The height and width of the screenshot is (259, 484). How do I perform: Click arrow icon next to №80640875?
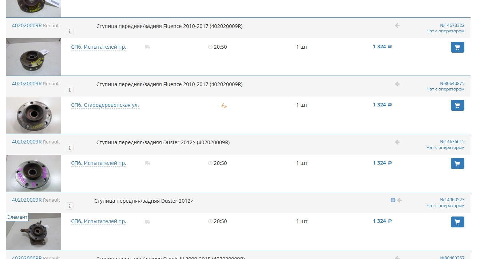click(397, 84)
